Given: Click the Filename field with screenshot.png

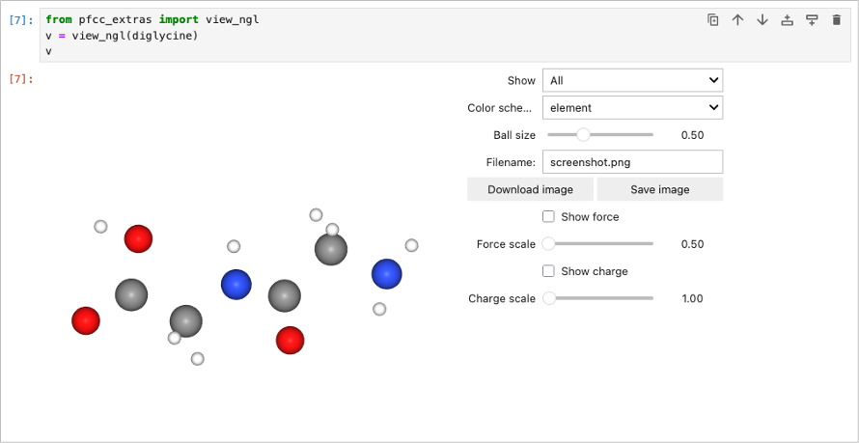Looking at the screenshot, I should [632, 162].
